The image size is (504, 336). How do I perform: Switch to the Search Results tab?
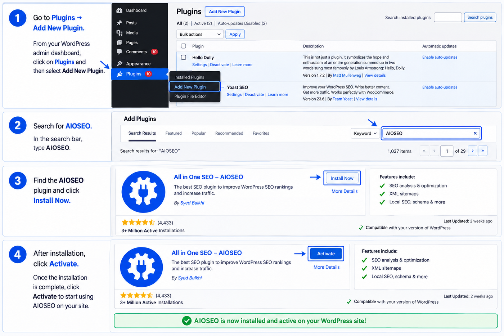[x=142, y=133]
